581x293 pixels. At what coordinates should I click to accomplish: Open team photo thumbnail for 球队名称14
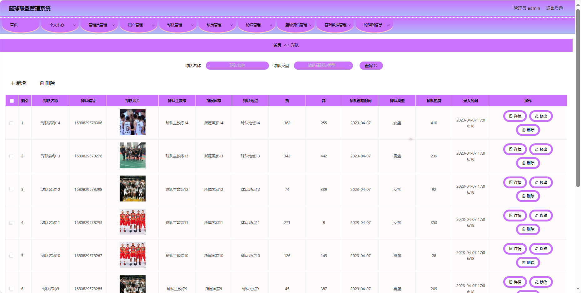[x=132, y=122]
